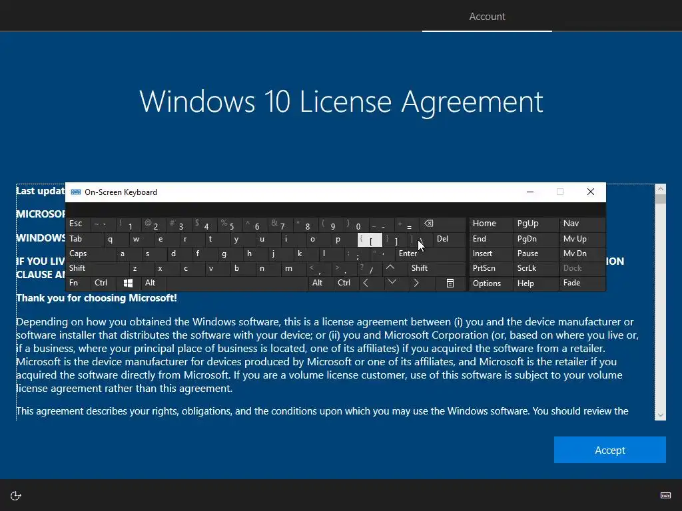Click the End key
This screenshot has height=511, width=682.
click(491, 239)
